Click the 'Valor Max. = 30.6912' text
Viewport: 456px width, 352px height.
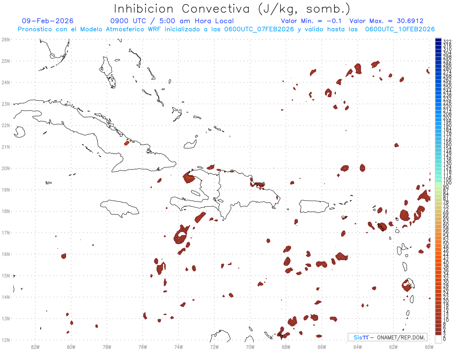[x=386, y=21]
